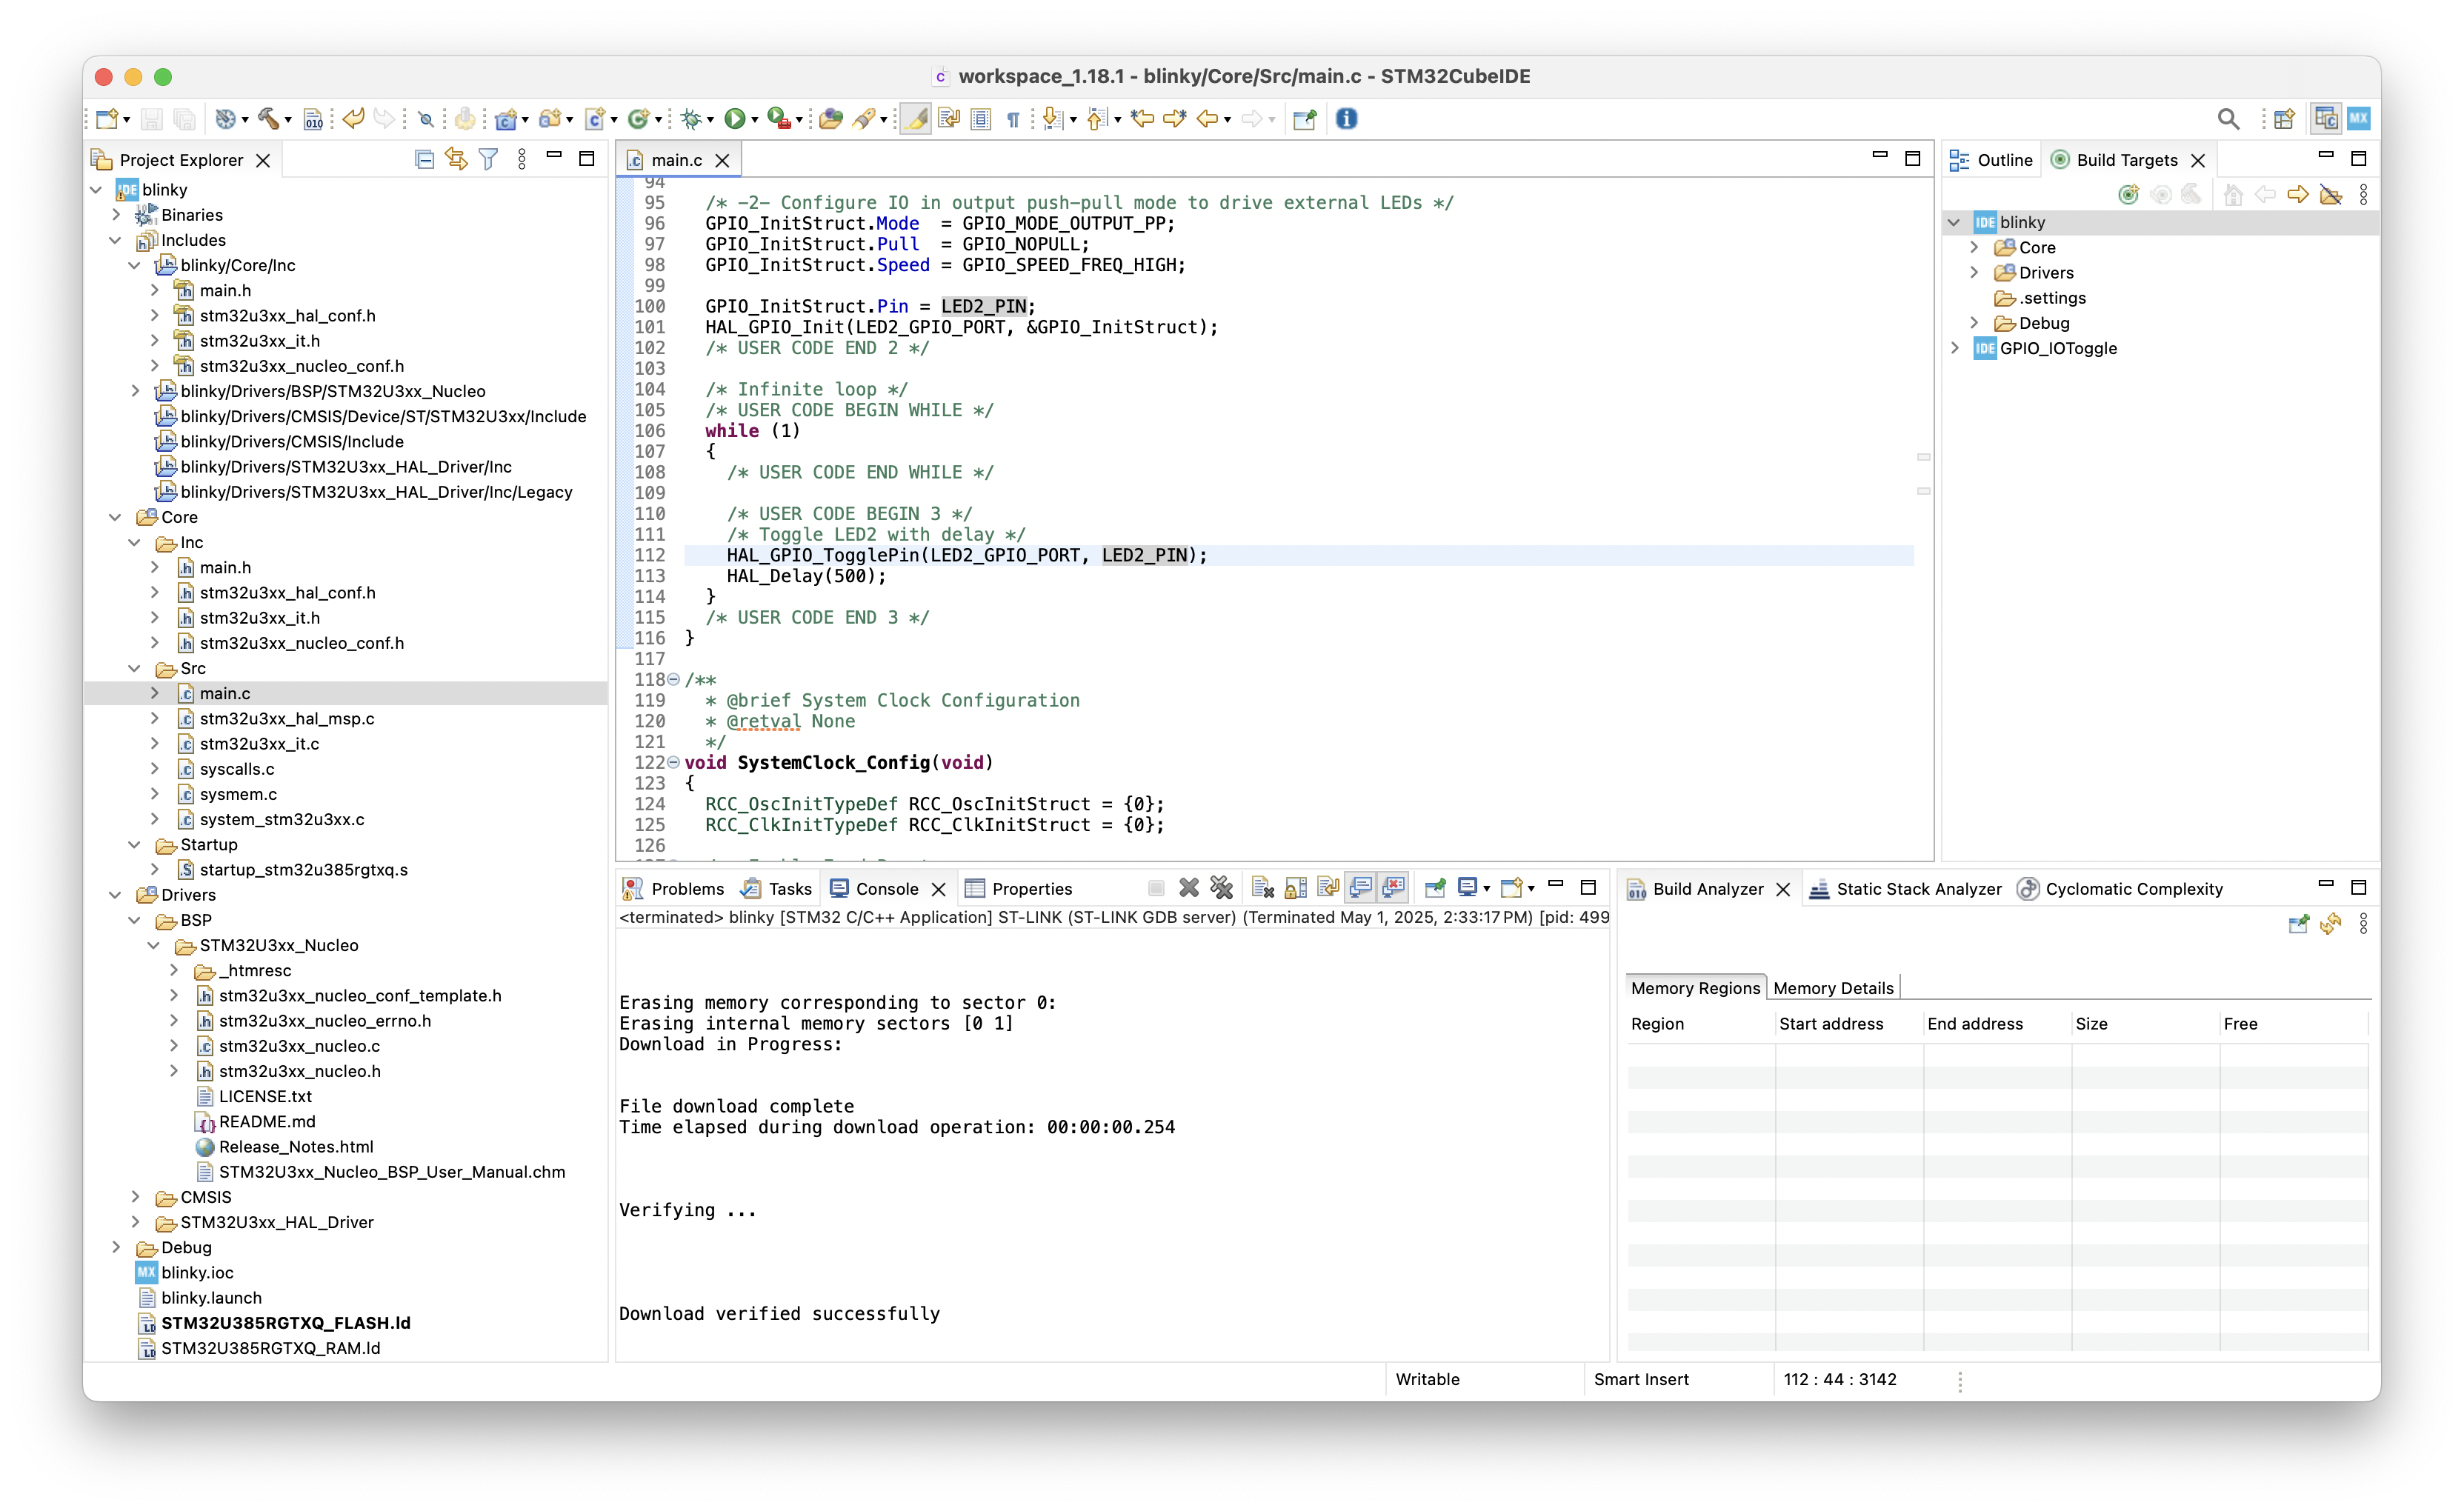Click the Save icon in the toolbar

[152, 118]
